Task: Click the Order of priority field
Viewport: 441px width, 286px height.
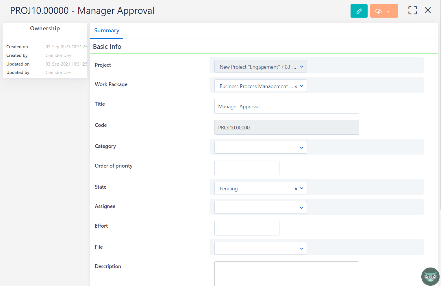Action: click(x=247, y=168)
